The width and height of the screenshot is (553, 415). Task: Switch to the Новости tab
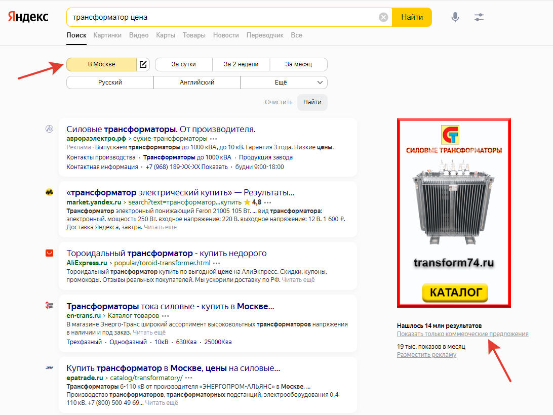pyautogui.click(x=226, y=35)
